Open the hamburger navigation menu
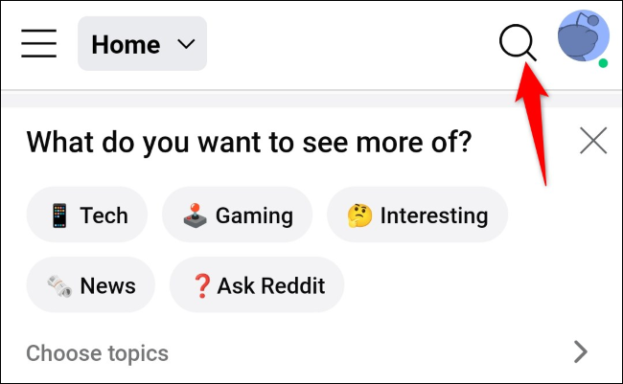 [x=38, y=43]
